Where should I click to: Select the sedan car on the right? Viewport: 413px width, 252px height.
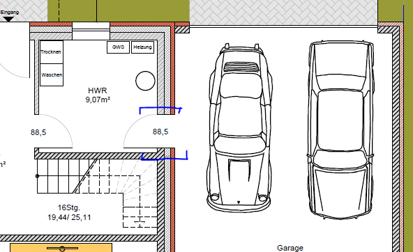[x=340, y=129]
